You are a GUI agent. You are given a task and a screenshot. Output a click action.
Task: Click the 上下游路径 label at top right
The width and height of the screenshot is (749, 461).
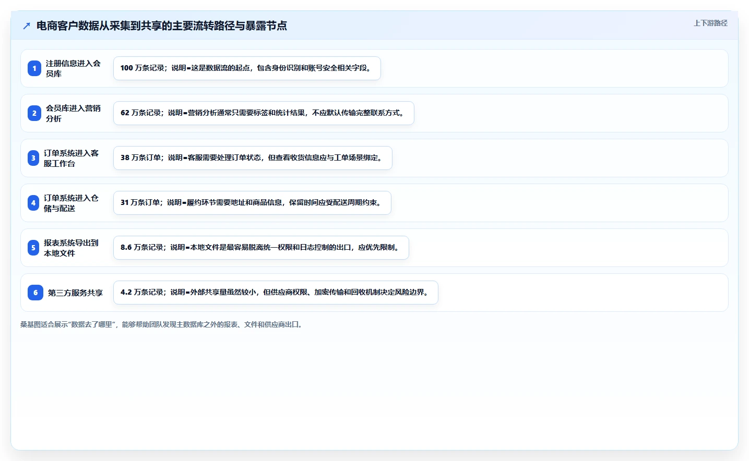[710, 23]
